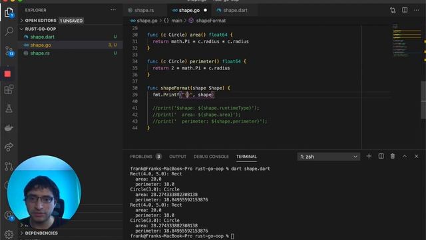Image resolution: width=426 pixels, height=240 pixels.
Task: Open the Source Control view
Action: 9,51
